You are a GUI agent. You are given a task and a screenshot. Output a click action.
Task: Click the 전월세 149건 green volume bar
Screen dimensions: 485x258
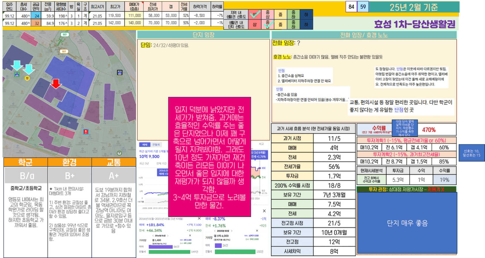[169, 252]
